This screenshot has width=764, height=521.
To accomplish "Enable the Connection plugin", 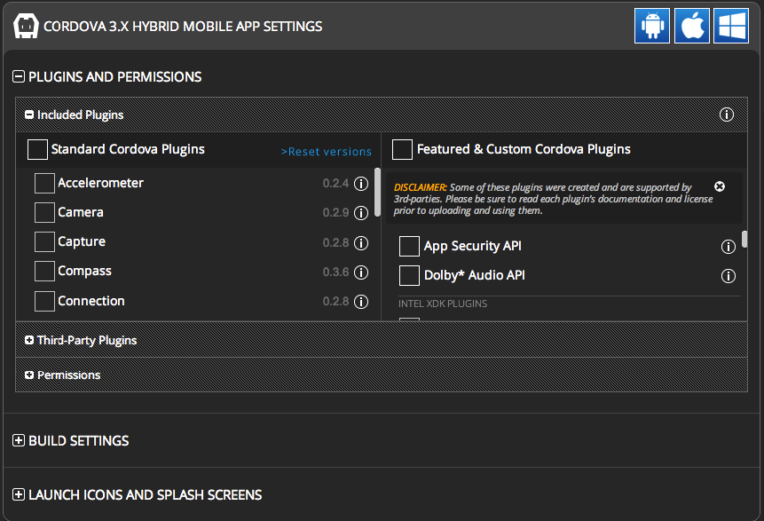I will coord(44,301).
